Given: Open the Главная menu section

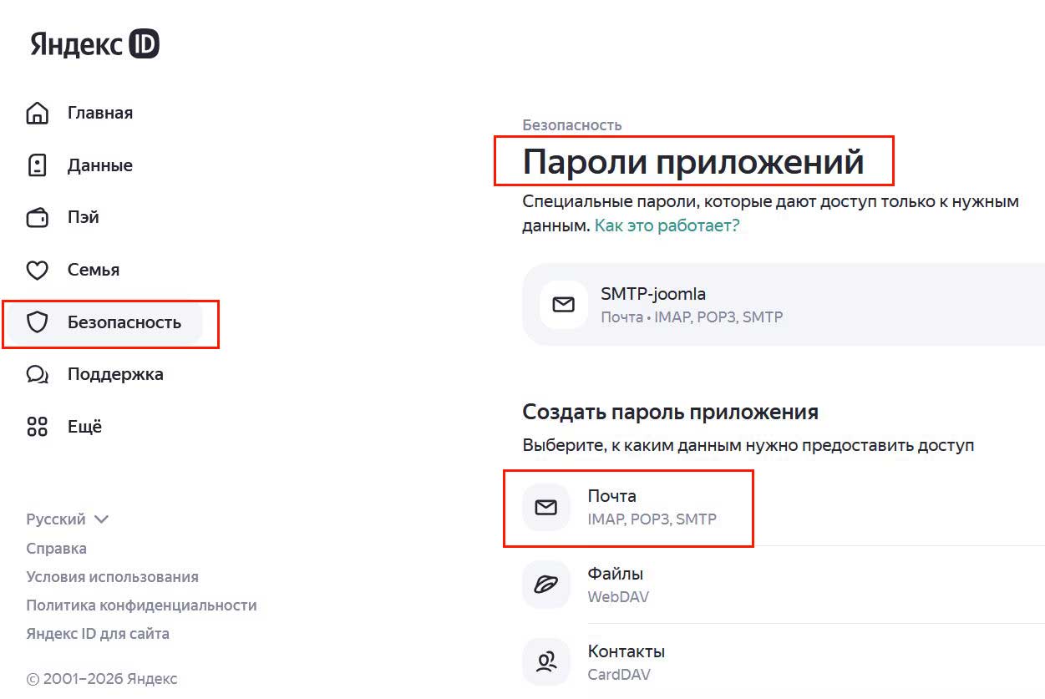Looking at the screenshot, I should [100, 113].
